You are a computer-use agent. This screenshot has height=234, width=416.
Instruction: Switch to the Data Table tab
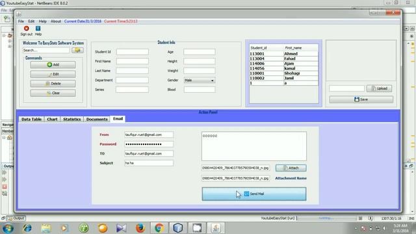(32, 119)
